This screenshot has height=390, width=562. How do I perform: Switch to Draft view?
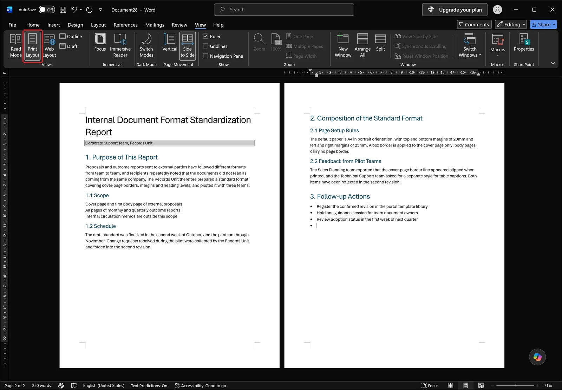68,46
